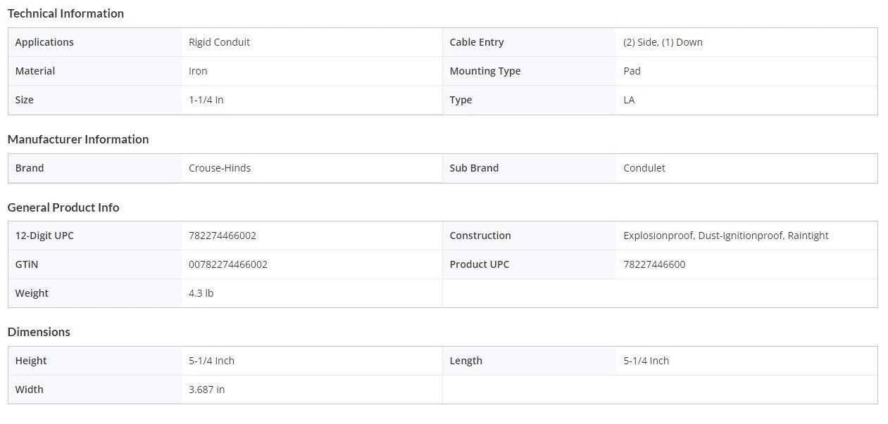The image size is (888, 424).
Task: Select the Pad mounting type value
Action: (632, 71)
